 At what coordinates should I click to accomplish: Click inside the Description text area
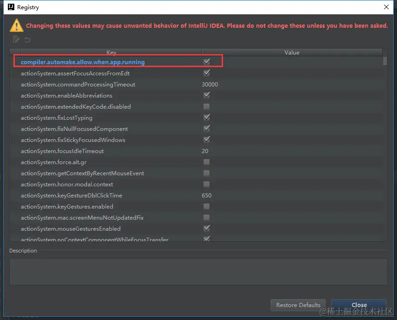pyautogui.click(x=198, y=272)
